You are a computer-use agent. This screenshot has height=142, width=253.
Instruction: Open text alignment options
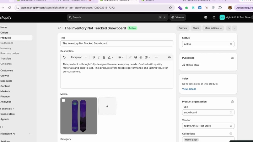(x=121, y=57)
